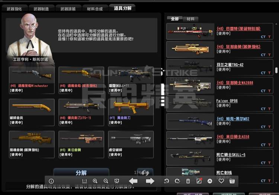Click the T icon in 芬兰之星TRG-42 row
Viewport: 279px width, 195px height.
269,73
